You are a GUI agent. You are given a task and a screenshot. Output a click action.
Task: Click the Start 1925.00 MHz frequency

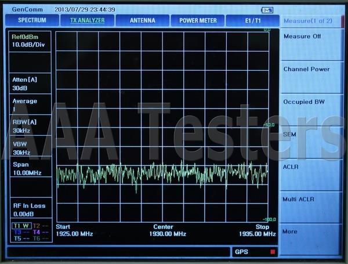point(74,230)
